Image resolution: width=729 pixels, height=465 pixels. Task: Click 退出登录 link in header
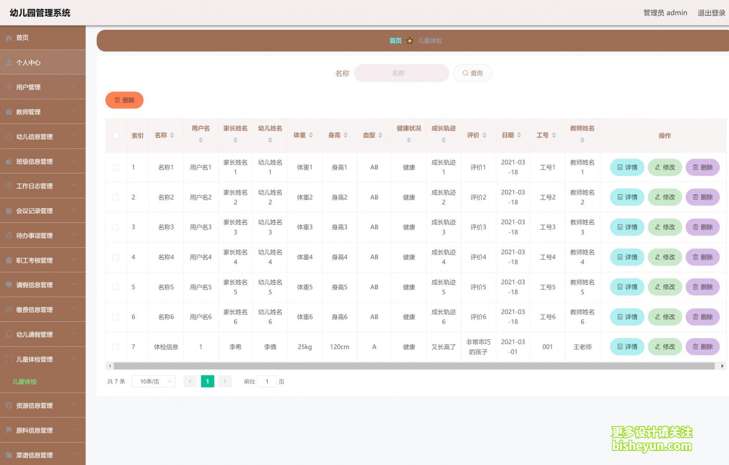711,13
